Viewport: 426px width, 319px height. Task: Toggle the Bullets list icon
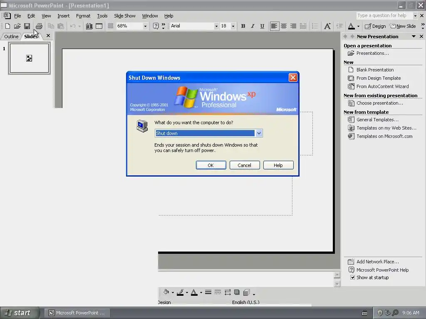315,26
